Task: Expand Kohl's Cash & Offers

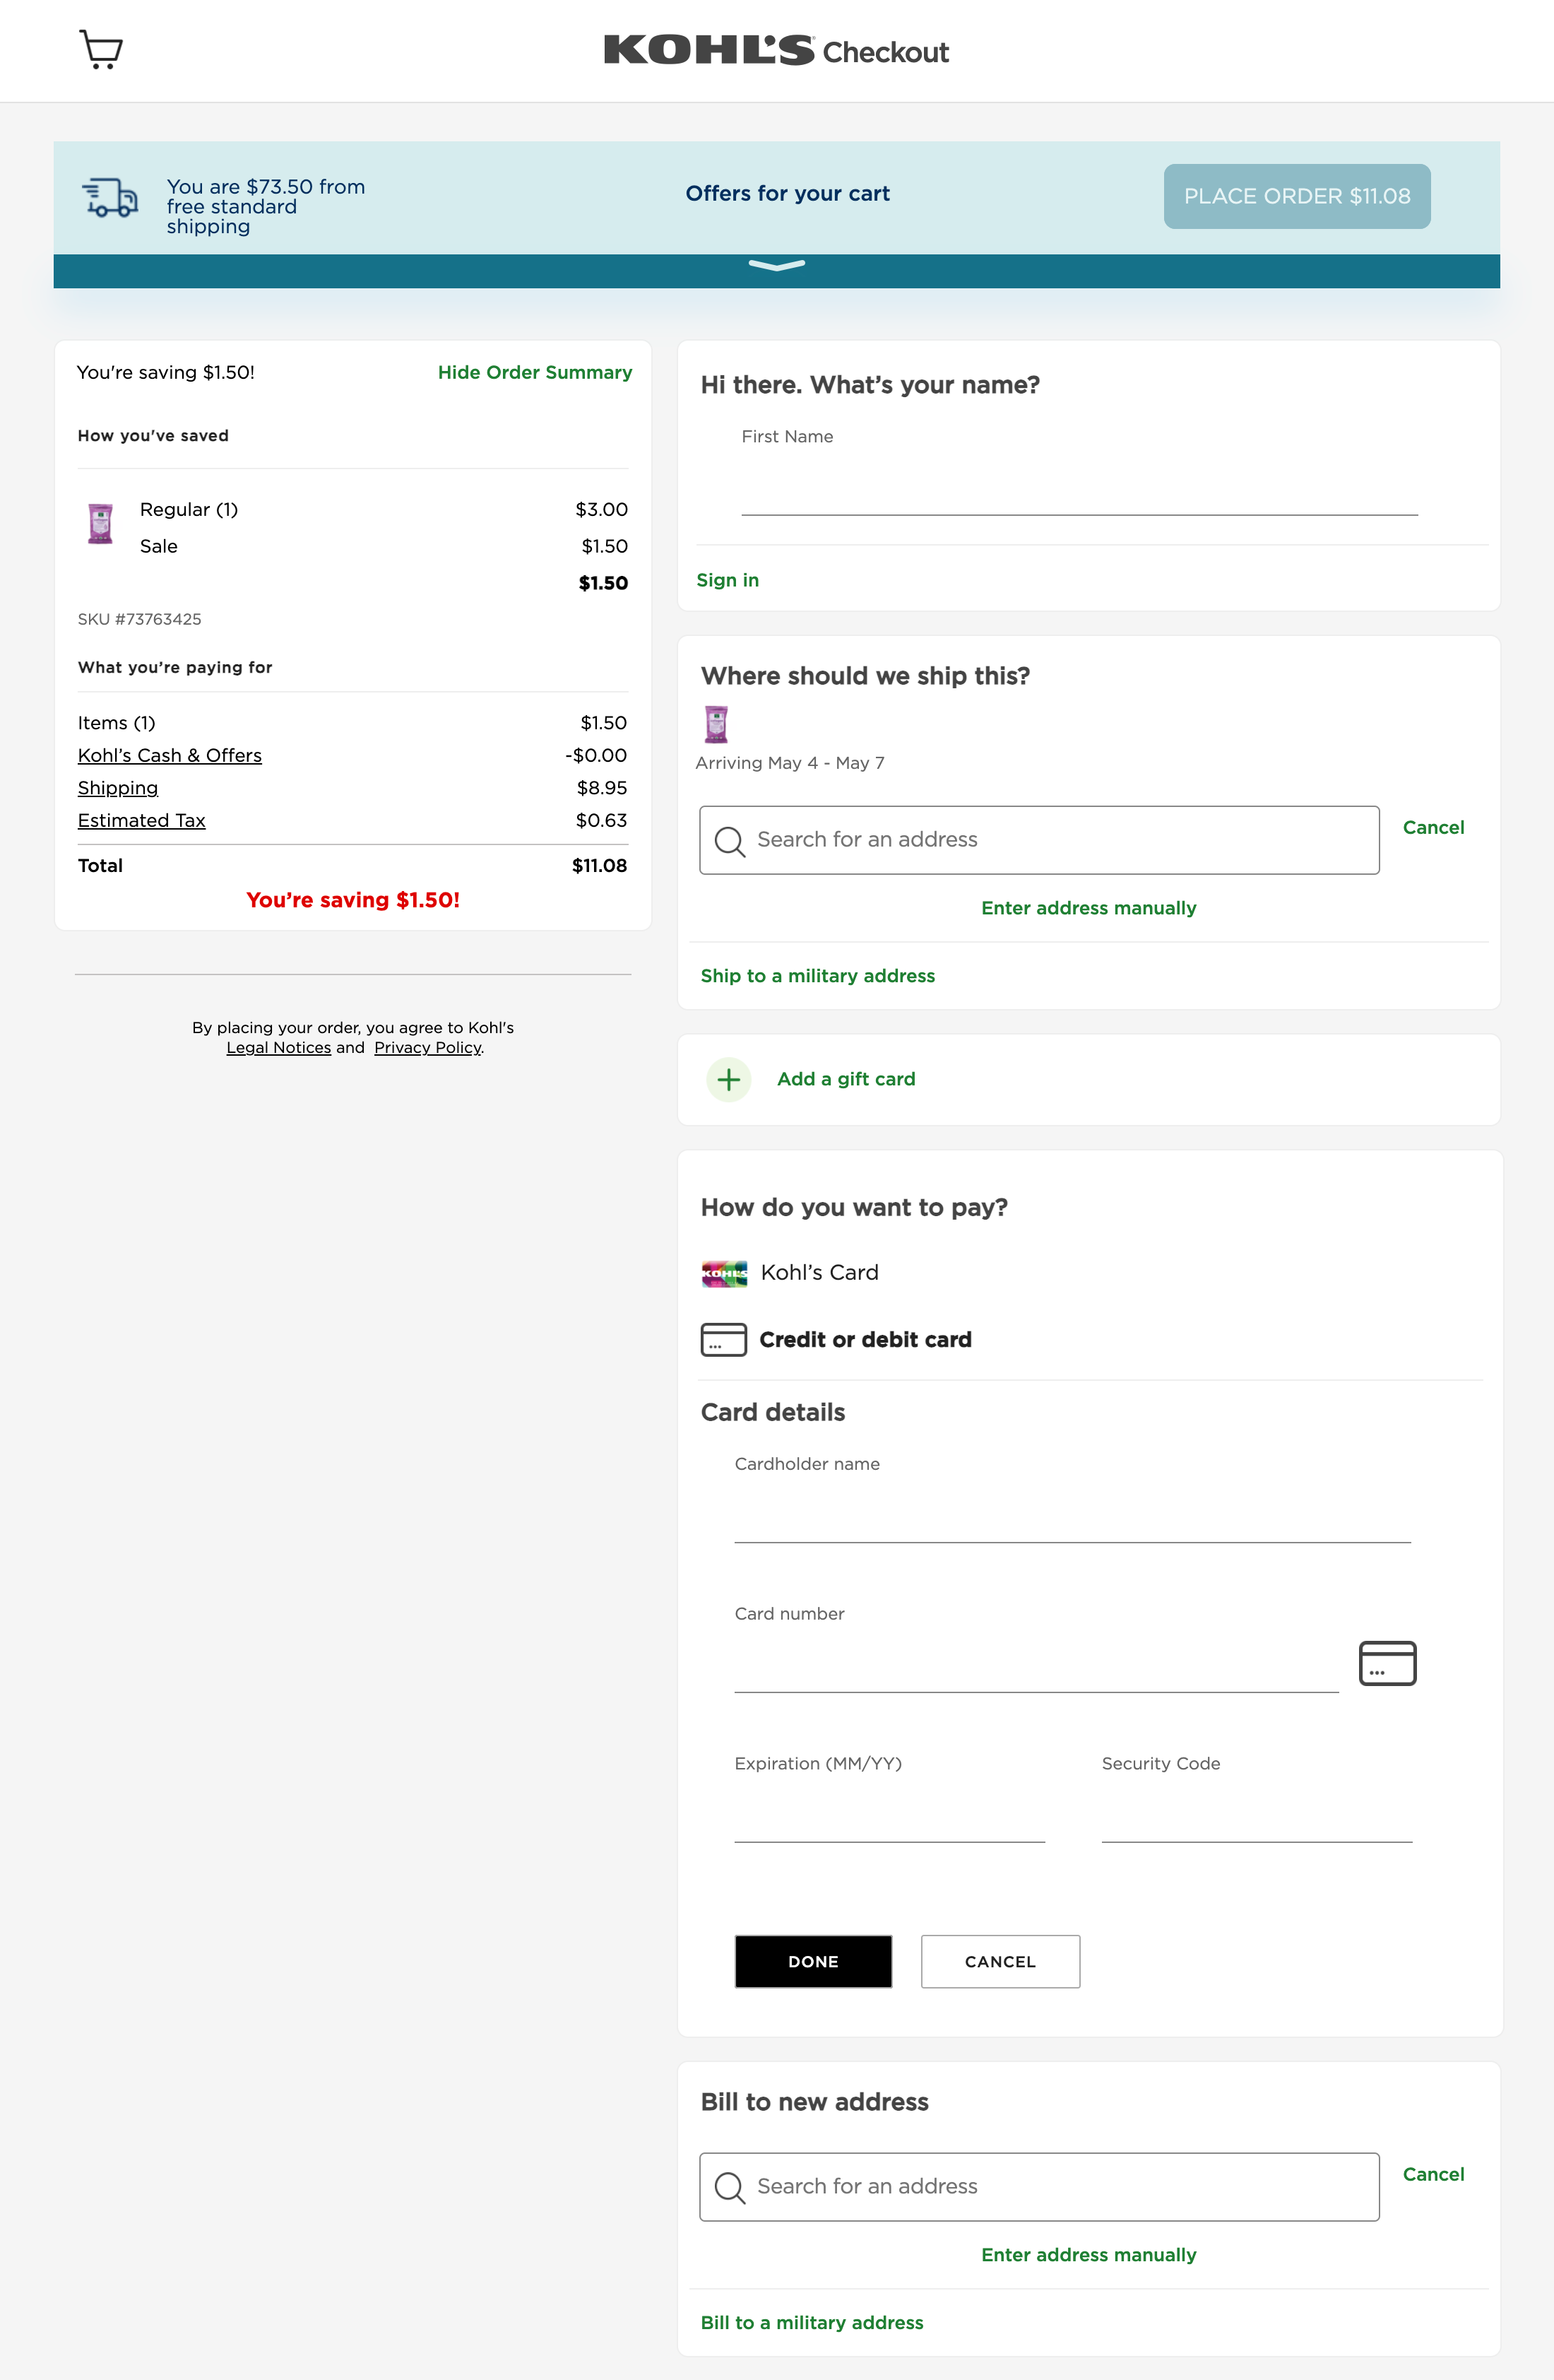Action: pos(170,755)
